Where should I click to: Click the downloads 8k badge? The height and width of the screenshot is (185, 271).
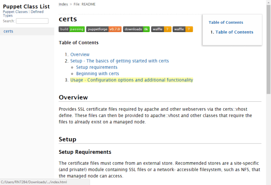[136, 29]
